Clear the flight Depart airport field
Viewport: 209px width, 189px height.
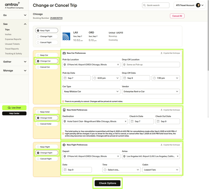click(118, 157)
